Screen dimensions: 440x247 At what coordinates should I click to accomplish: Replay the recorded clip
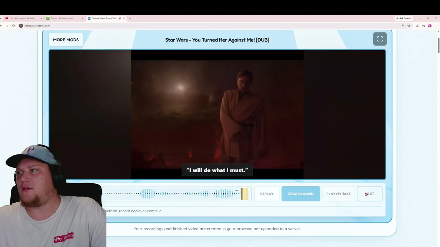tap(267, 194)
